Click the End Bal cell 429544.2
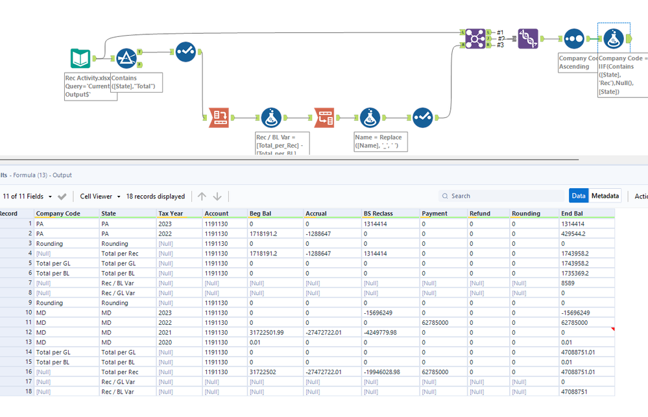 click(587, 233)
